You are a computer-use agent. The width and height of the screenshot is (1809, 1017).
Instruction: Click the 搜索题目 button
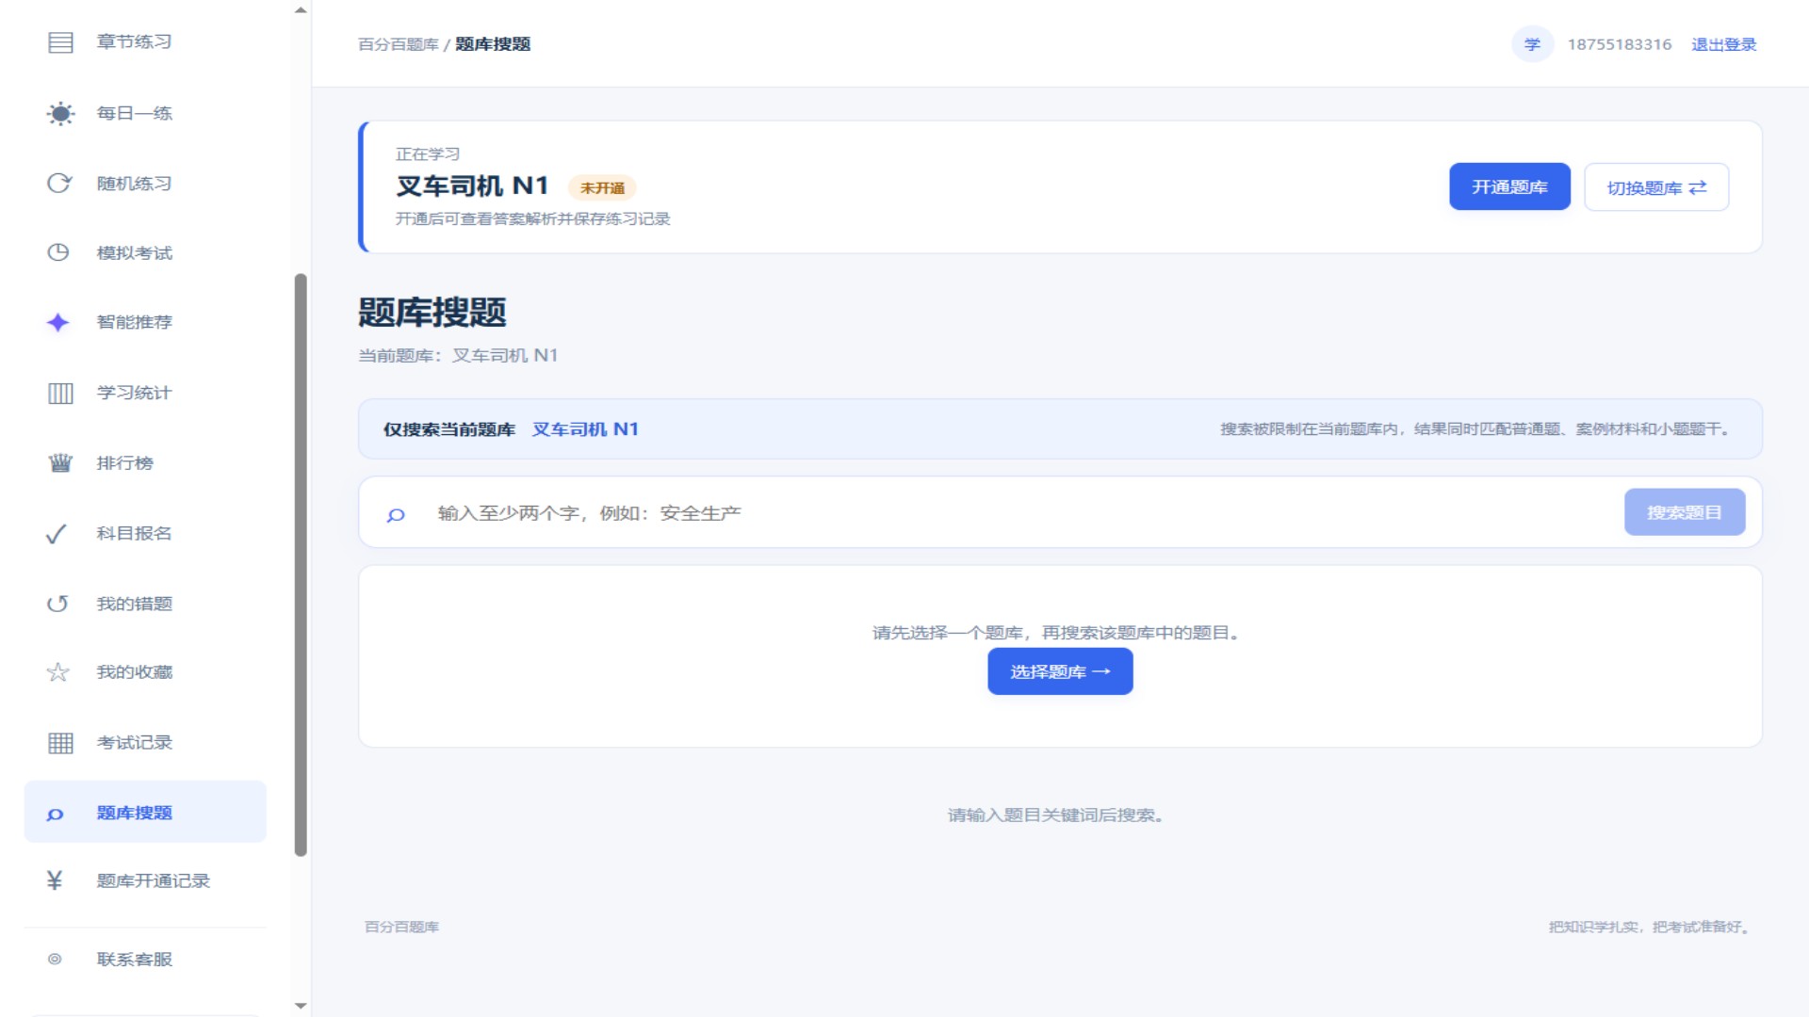[x=1685, y=512]
